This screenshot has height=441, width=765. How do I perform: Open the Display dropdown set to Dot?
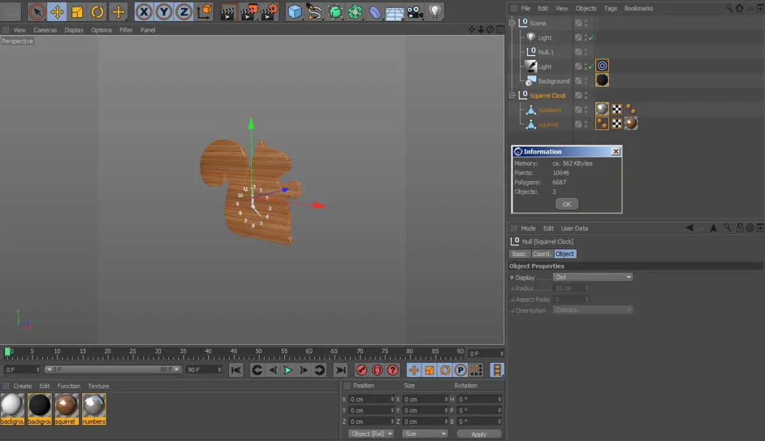(x=593, y=277)
